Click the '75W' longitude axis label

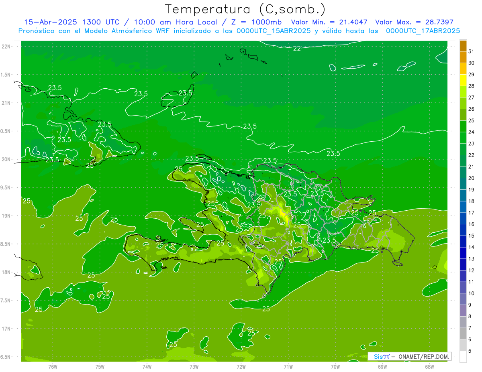100,366
